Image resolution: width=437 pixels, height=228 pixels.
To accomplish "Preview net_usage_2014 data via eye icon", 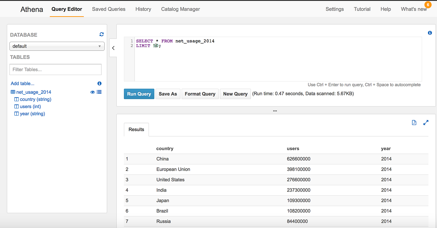I will coord(92,92).
